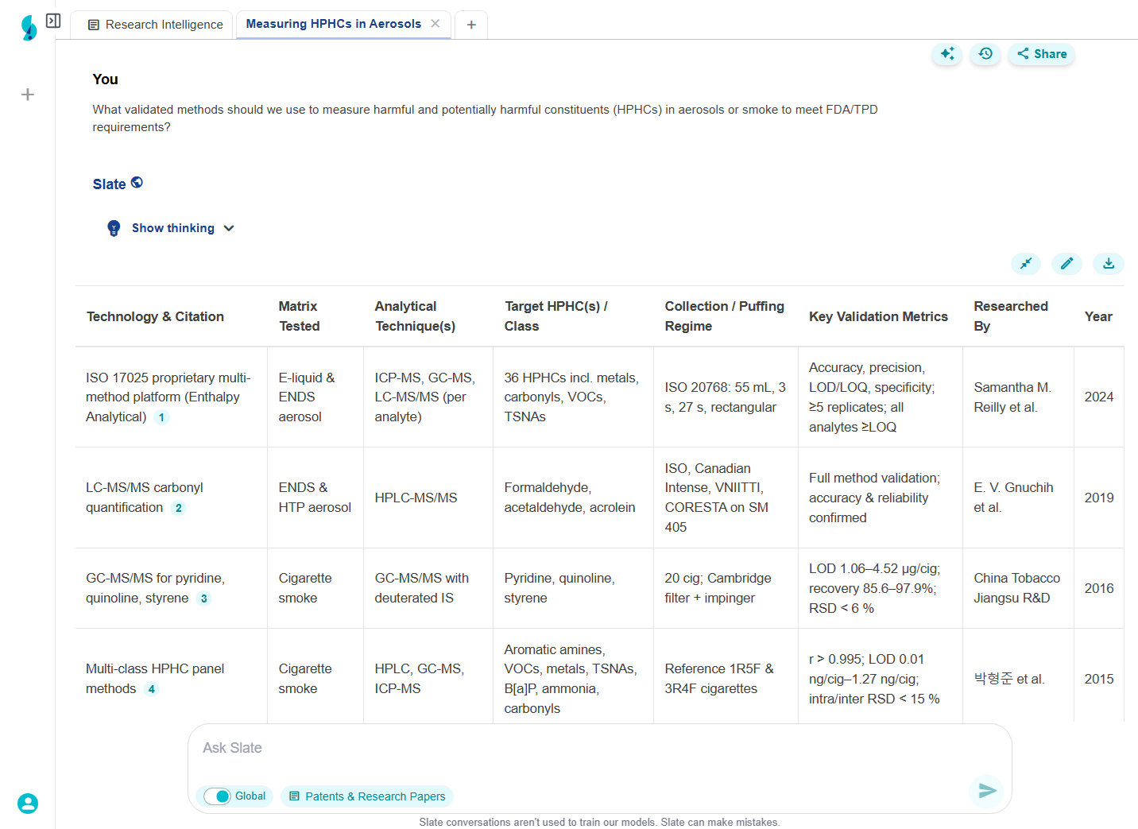This screenshot has width=1138, height=829.
Task: Click the Share button
Action: 1042,54
